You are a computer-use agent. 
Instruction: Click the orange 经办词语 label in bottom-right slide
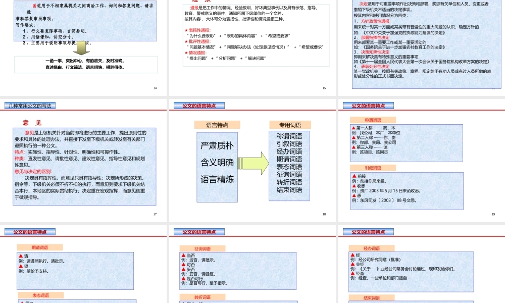pos(372,248)
